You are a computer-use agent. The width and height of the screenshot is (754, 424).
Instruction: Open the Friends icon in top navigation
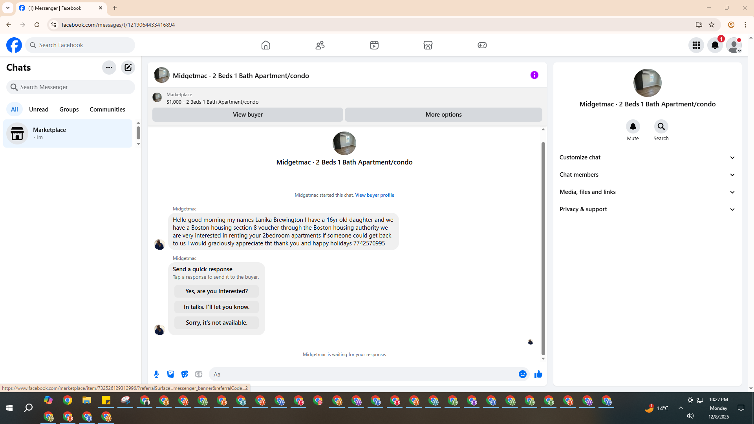[320, 45]
